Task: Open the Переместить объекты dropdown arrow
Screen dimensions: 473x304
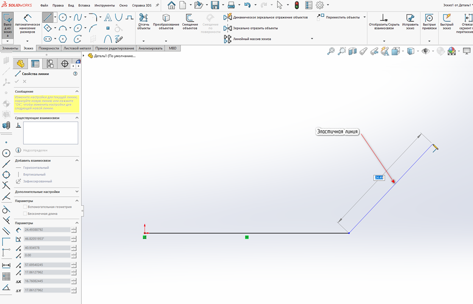Action: (x=365, y=17)
